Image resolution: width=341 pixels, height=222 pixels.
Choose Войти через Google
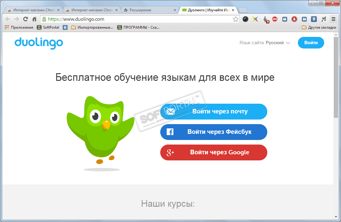coord(214,152)
